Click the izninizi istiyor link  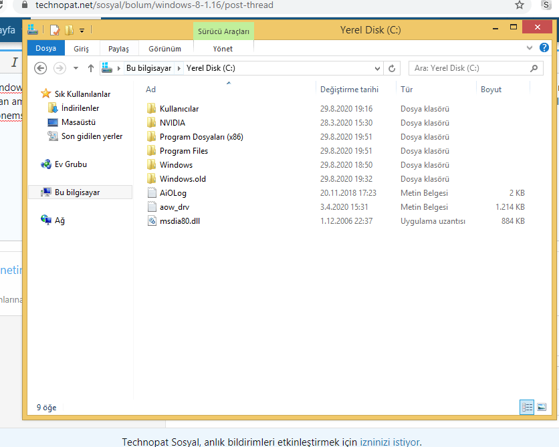(x=389, y=442)
